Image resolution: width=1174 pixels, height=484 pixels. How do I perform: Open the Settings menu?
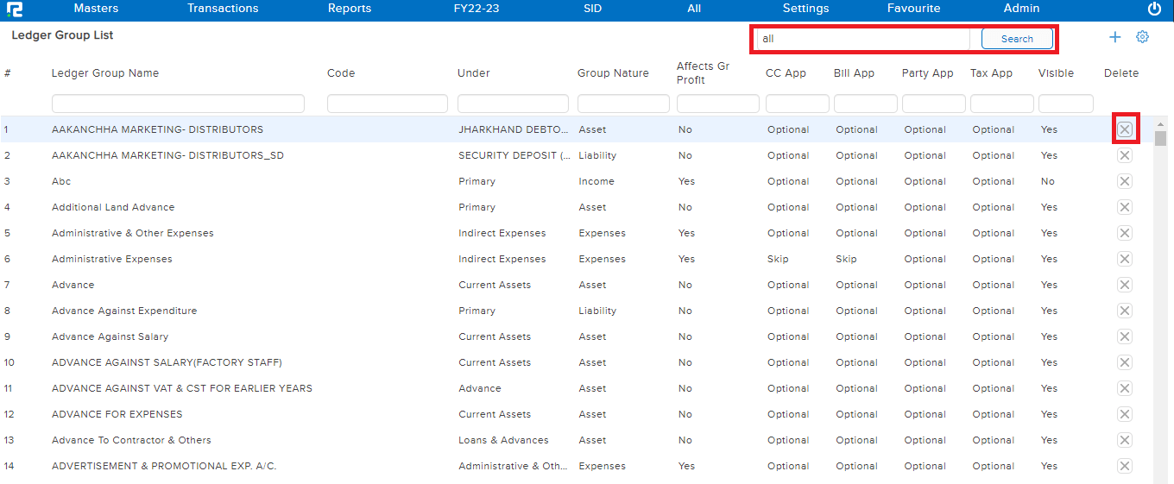(x=805, y=9)
